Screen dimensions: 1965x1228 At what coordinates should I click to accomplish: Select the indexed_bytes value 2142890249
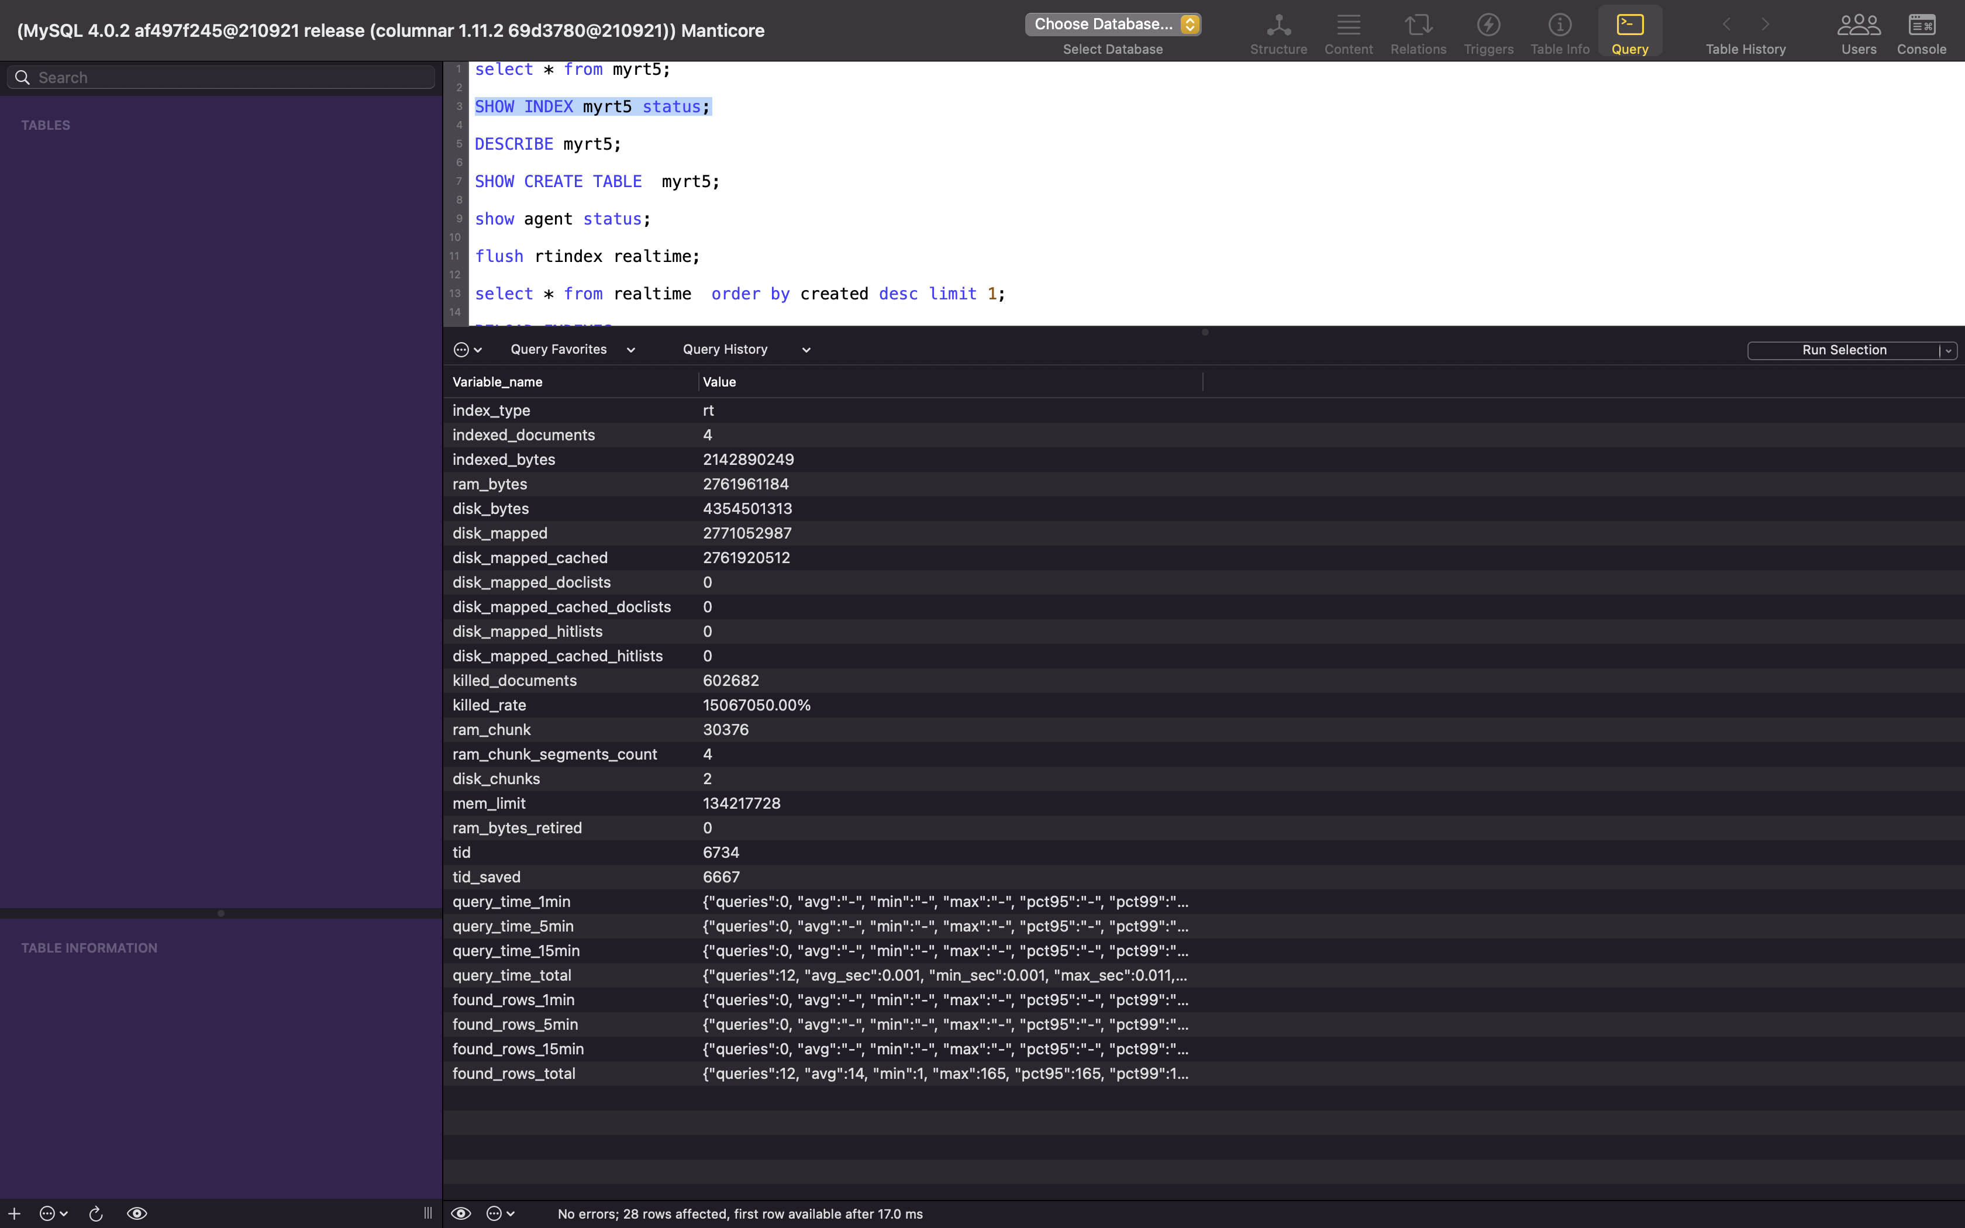point(748,460)
